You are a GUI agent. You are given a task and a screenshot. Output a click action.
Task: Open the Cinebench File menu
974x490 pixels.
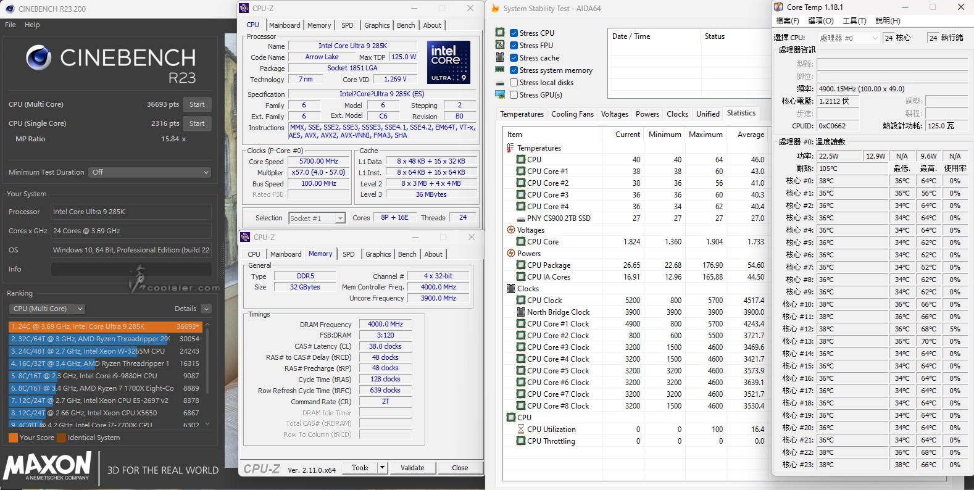(10, 25)
